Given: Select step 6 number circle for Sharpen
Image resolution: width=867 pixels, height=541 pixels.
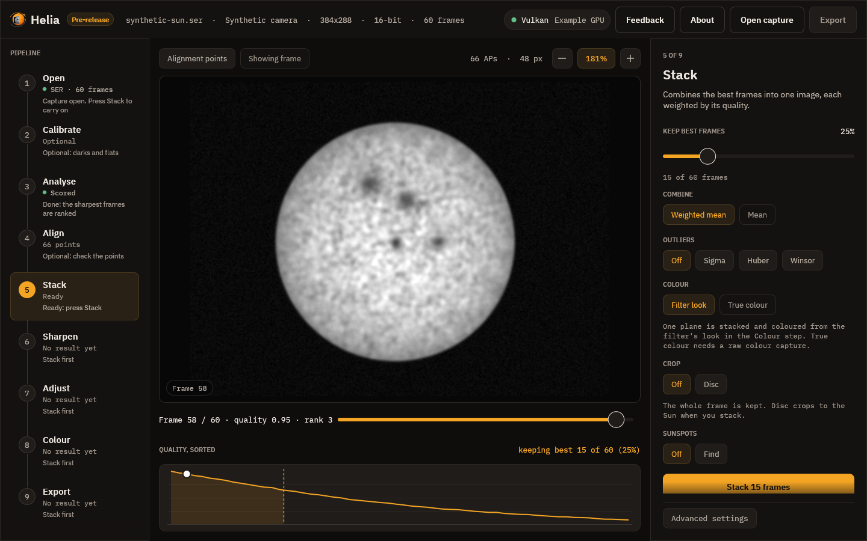Looking at the screenshot, I should pos(26,341).
